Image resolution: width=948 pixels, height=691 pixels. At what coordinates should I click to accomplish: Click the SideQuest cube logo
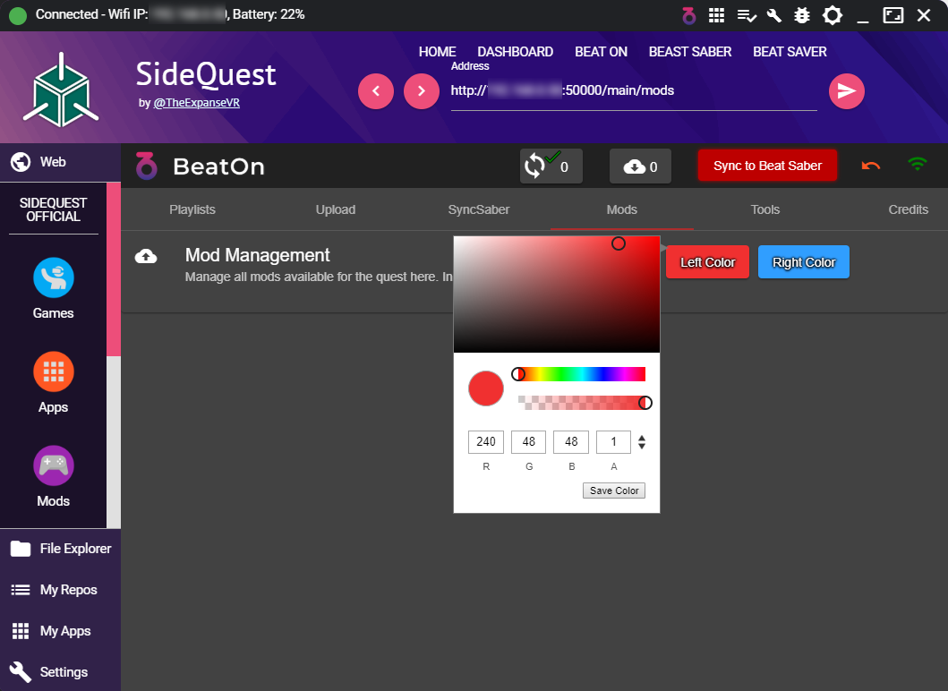click(61, 90)
